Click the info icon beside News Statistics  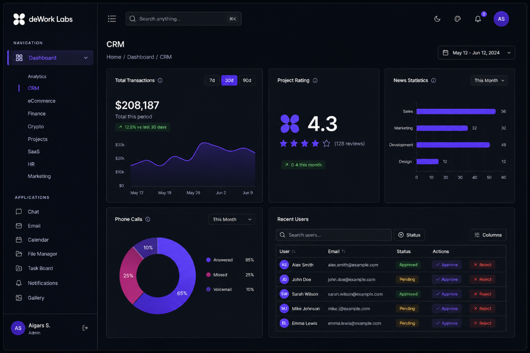pos(433,80)
